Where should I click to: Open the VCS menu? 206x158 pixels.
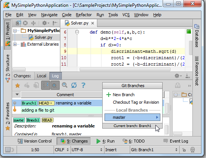[x=126, y=15]
